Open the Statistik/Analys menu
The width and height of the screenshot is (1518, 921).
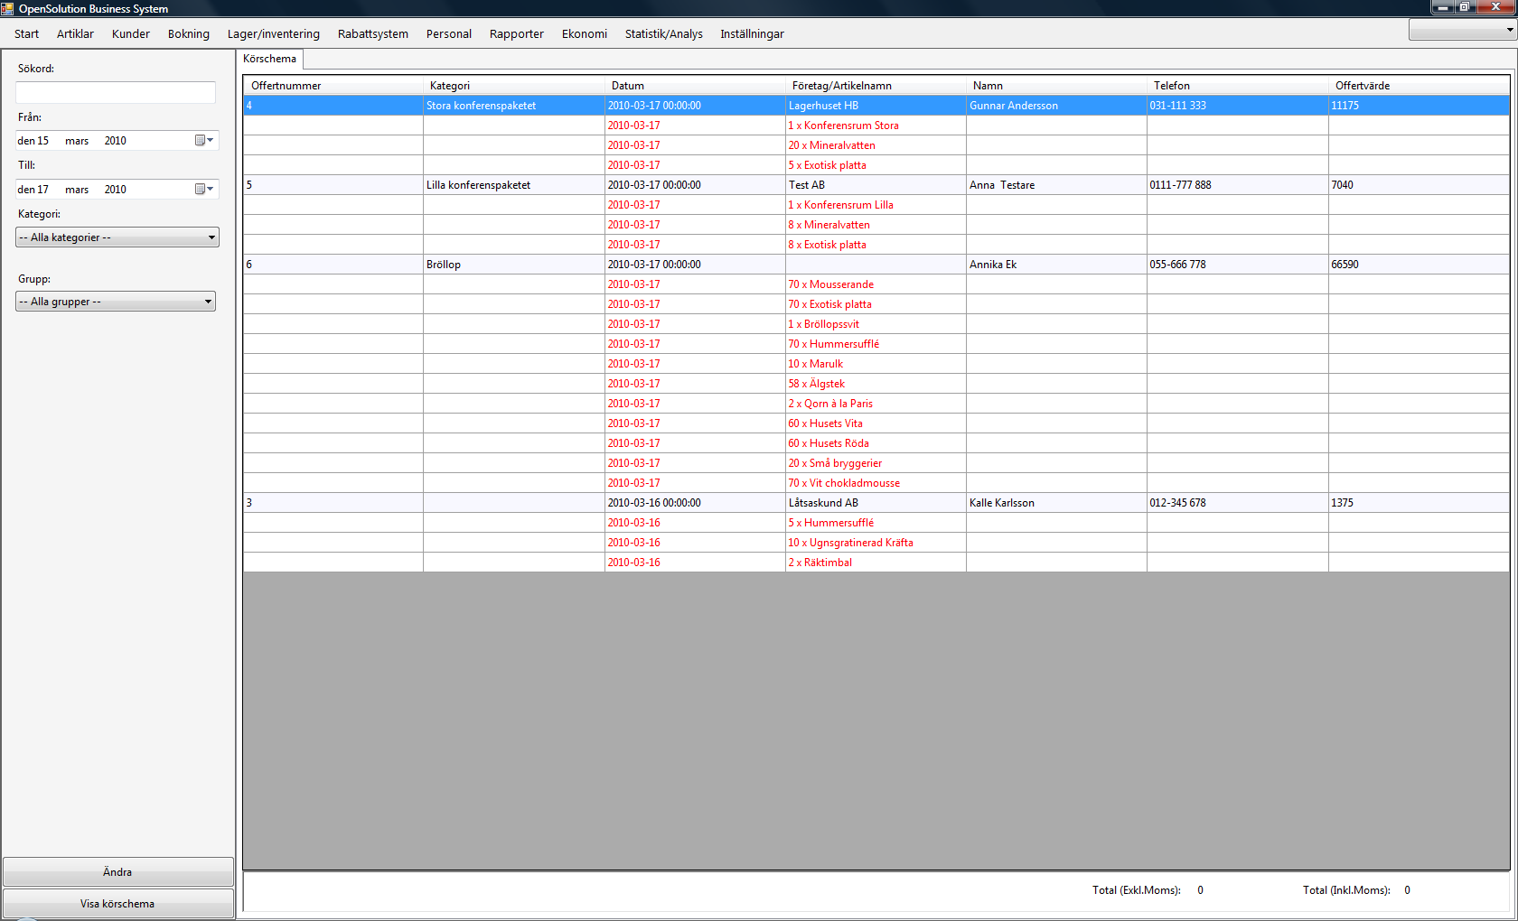click(x=664, y=33)
